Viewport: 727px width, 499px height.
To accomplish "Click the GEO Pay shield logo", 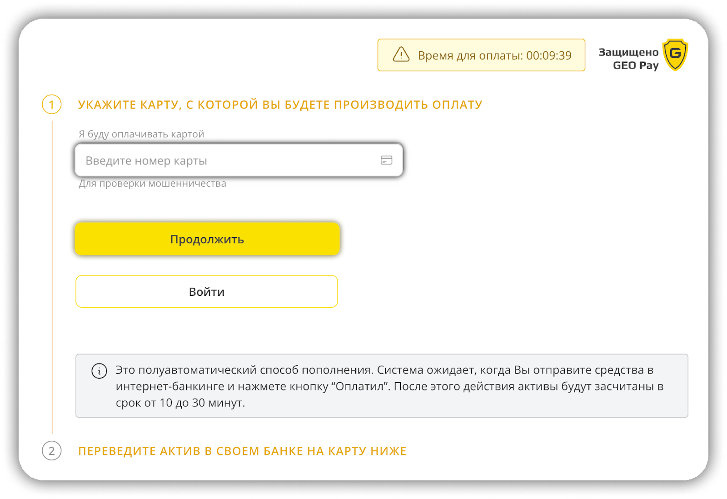I will point(675,55).
